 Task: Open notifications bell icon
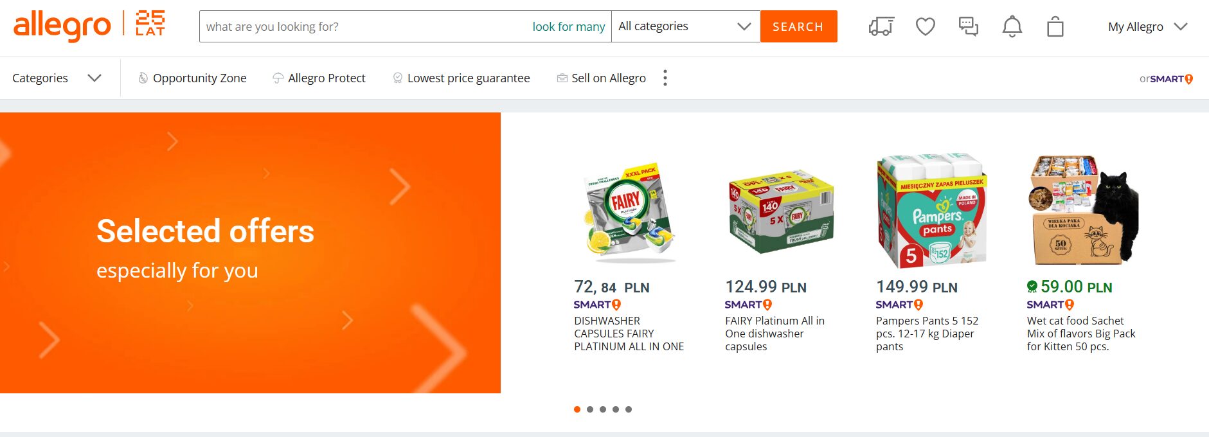coord(1012,26)
